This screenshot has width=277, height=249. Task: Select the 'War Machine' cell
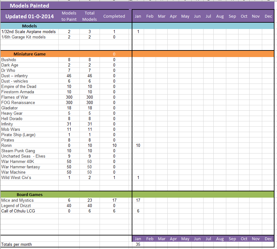click(x=30, y=172)
